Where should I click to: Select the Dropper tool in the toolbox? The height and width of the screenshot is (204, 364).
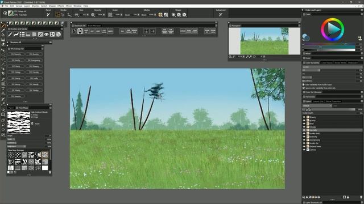(3, 30)
